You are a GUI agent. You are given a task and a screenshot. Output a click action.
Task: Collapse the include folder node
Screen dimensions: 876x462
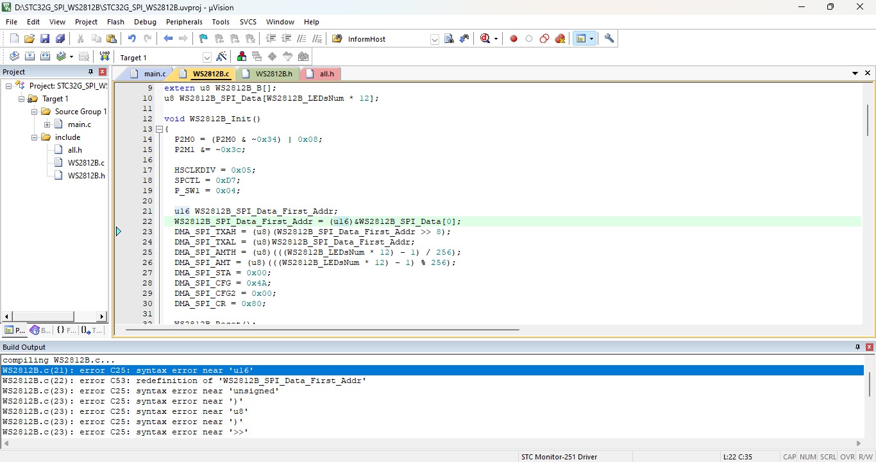(35, 137)
